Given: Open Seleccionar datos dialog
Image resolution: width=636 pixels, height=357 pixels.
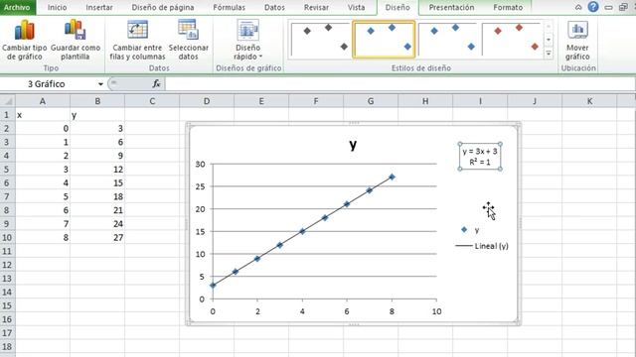Looking at the screenshot, I should (x=188, y=41).
